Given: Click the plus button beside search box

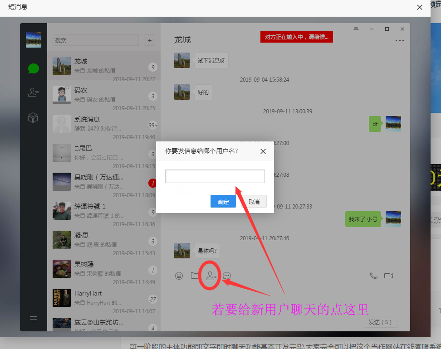Looking at the screenshot, I should [x=149, y=40].
